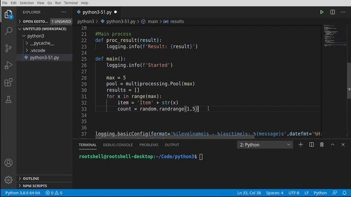This screenshot has height=197, width=351.
Task: Open the Terminal menu
Action: [71, 3]
